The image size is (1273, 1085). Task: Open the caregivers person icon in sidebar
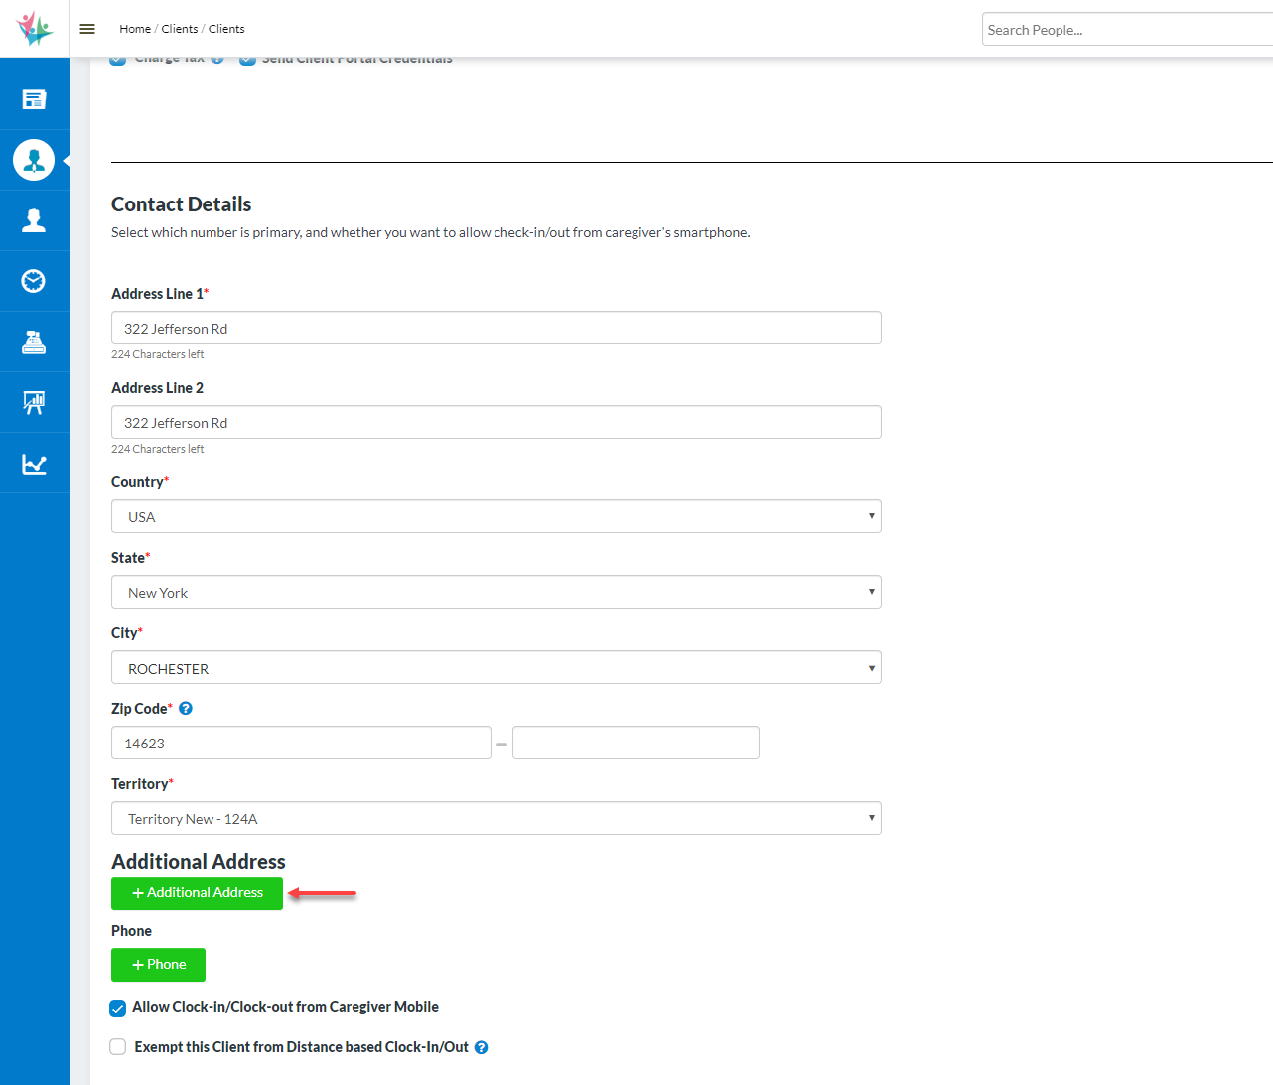pos(34,220)
